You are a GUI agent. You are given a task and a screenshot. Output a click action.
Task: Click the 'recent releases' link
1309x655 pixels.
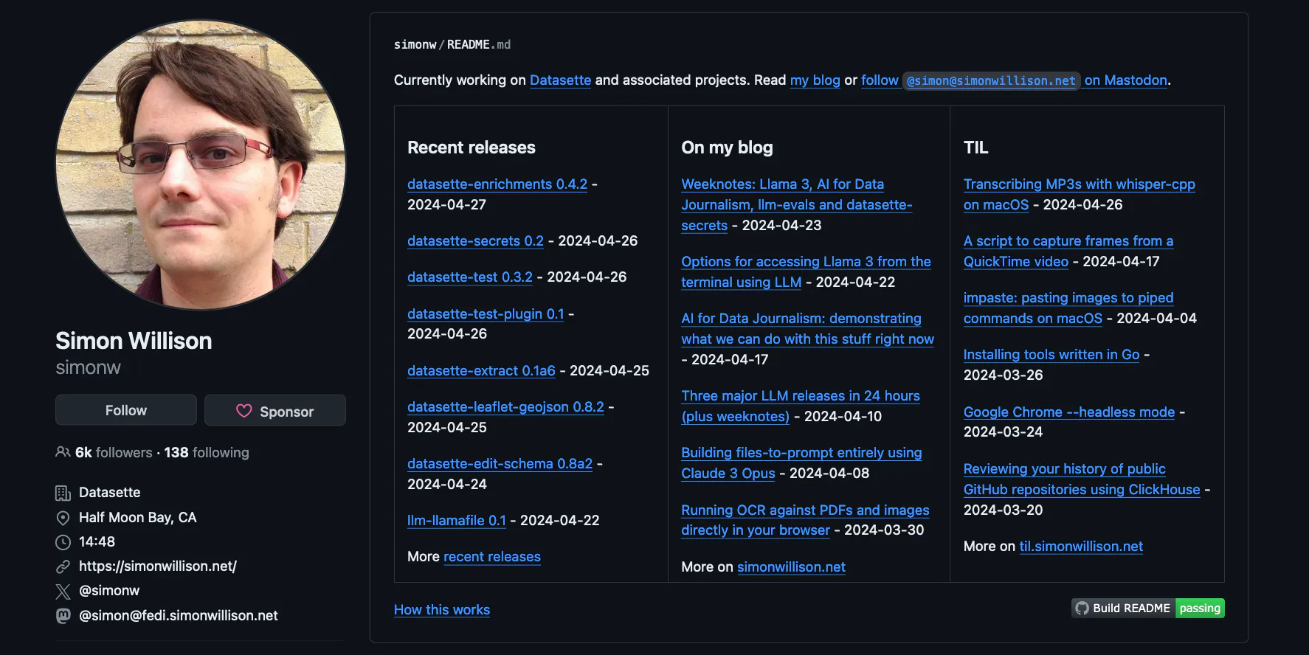(492, 557)
